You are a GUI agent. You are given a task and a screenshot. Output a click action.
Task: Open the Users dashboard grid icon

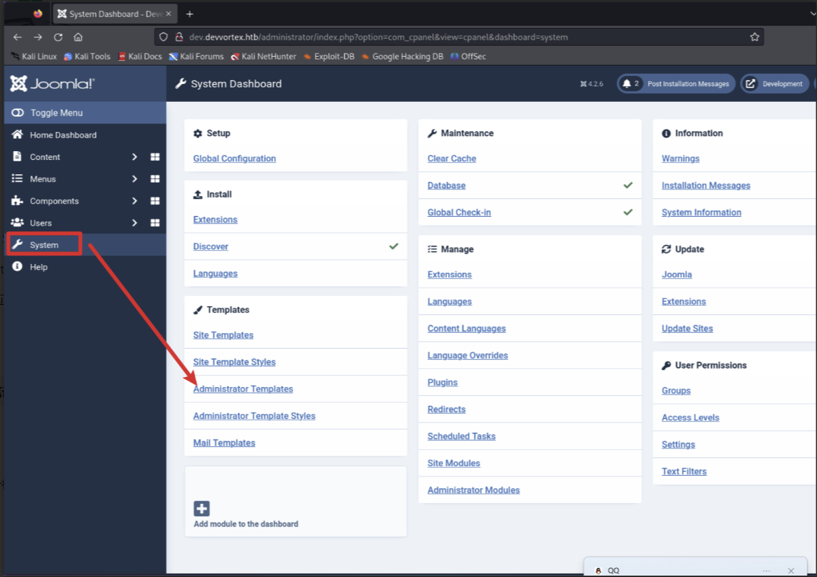(x=155, y=223)
